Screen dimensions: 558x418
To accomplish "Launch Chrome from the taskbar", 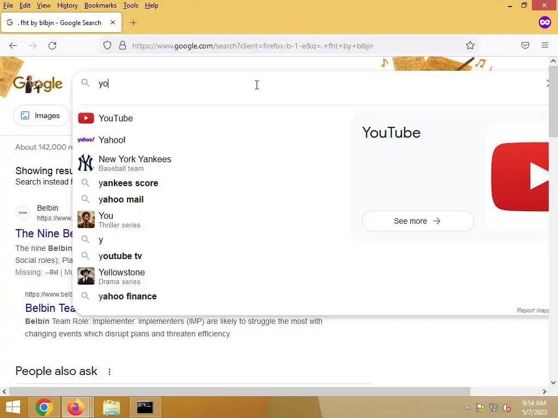I will 44,407.
